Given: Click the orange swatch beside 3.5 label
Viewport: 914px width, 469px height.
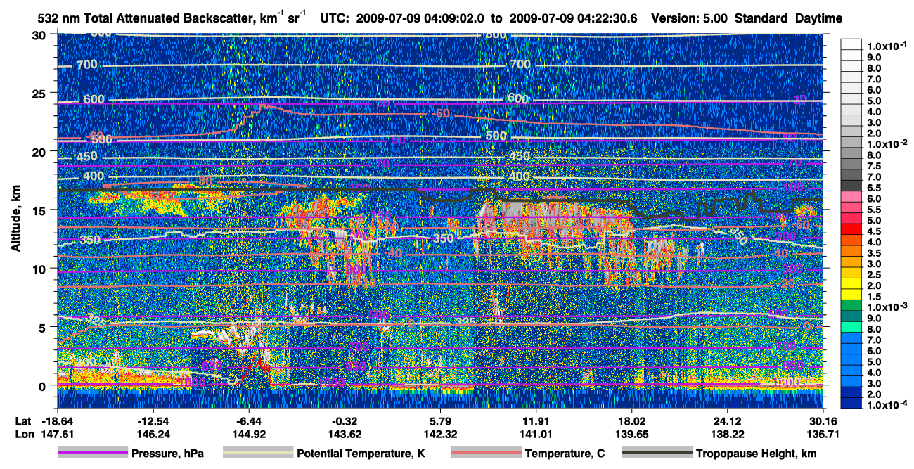Looking at the screenshot, I should [851, 252].
